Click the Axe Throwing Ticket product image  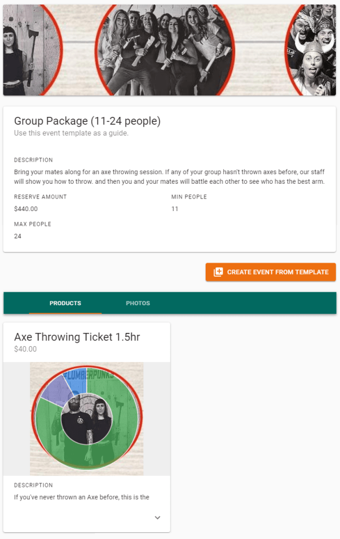click(87, 420)
